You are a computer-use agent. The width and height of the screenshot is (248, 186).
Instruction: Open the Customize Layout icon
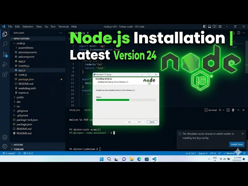tap(220, 26)
